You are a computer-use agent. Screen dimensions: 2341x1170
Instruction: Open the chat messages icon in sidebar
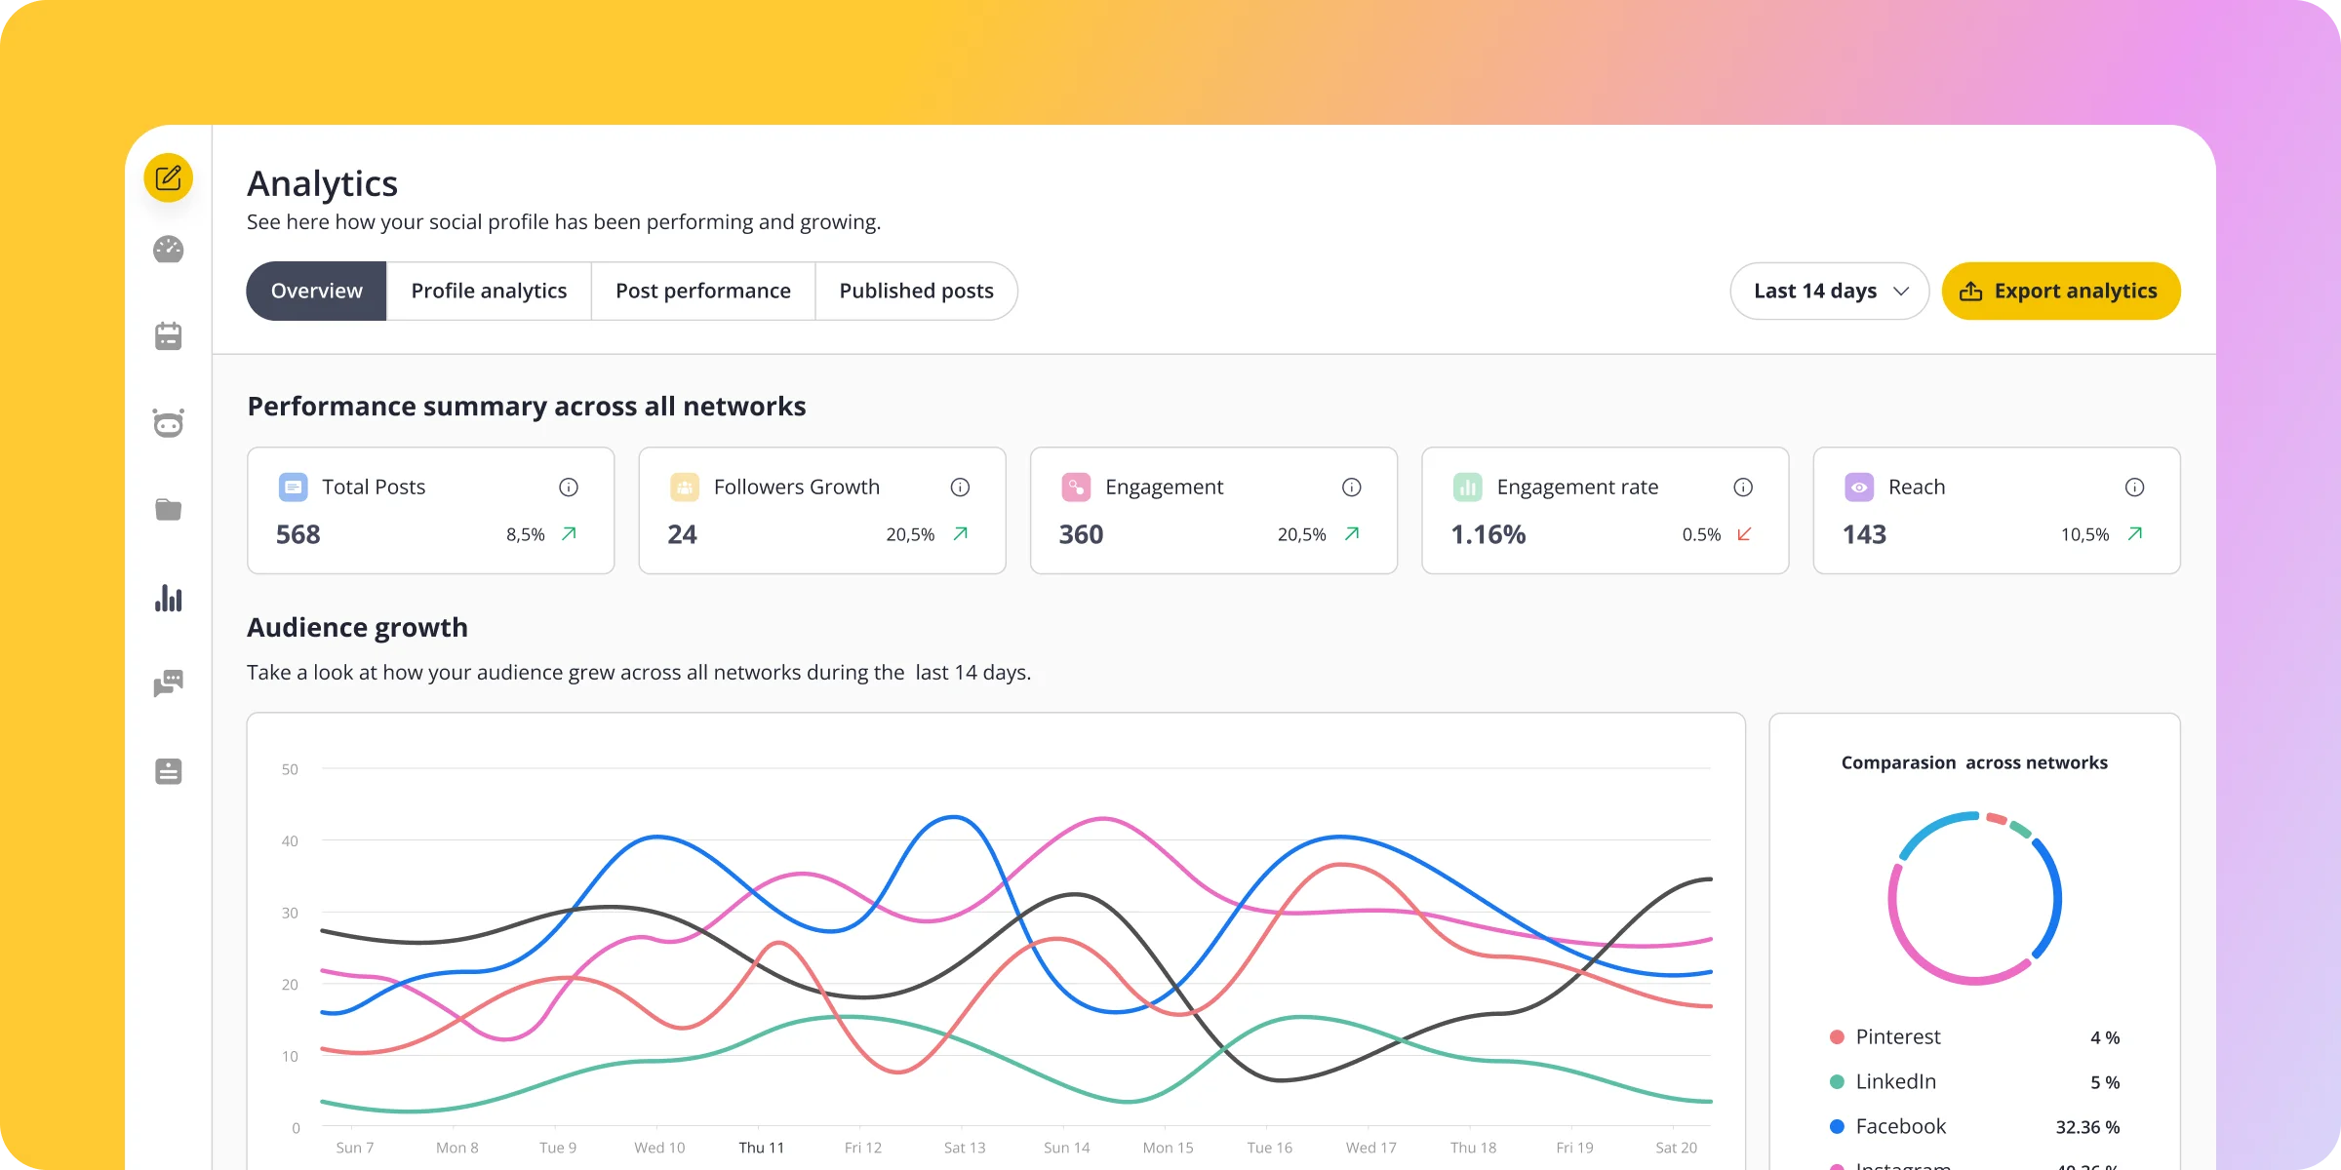point(169,683)
